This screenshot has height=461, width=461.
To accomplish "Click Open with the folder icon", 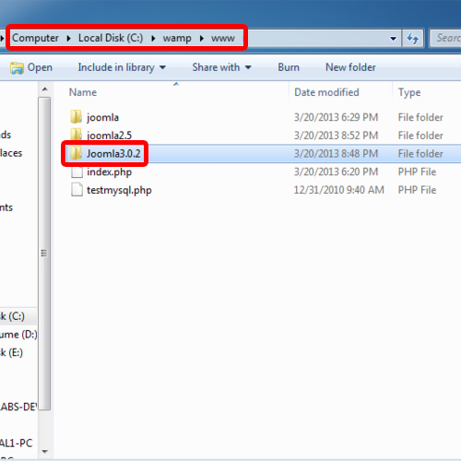I will 31,67.
